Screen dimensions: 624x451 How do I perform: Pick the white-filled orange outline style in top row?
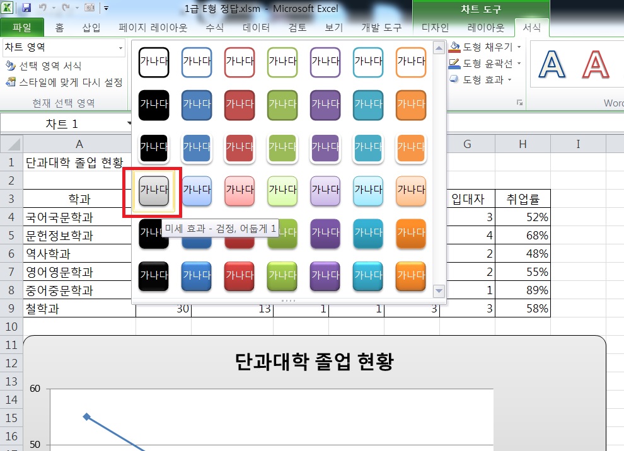(411, 62)
